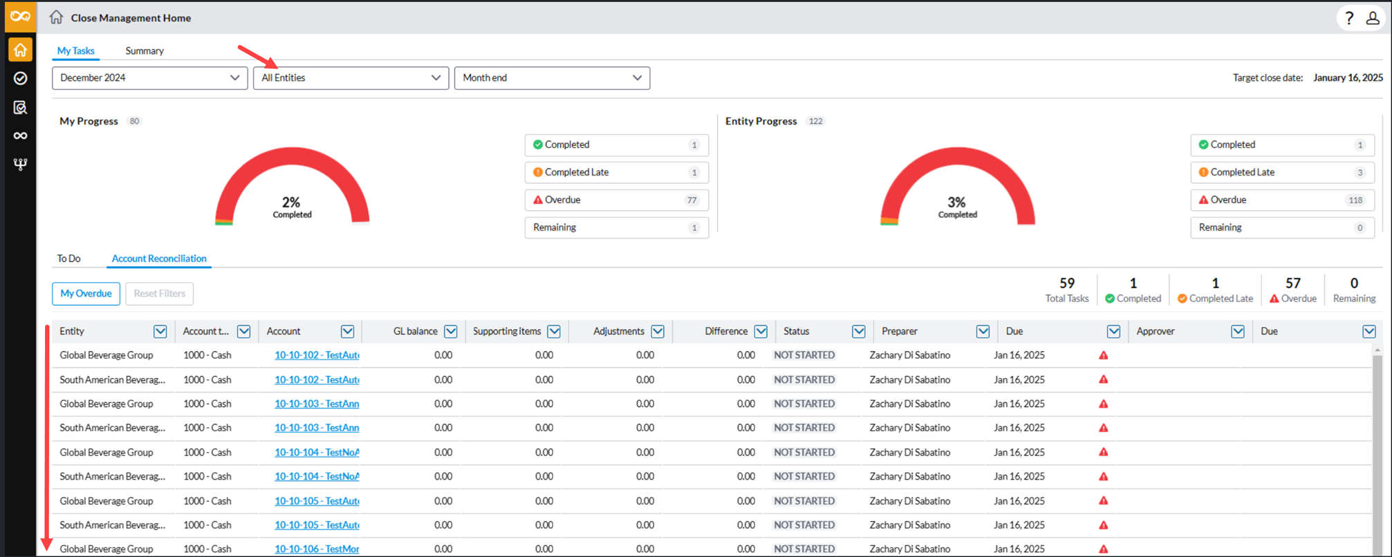Click the red Overdue icon in Entity Progress
Screen dimensions: 1392x557
[x=1203, y=200]
